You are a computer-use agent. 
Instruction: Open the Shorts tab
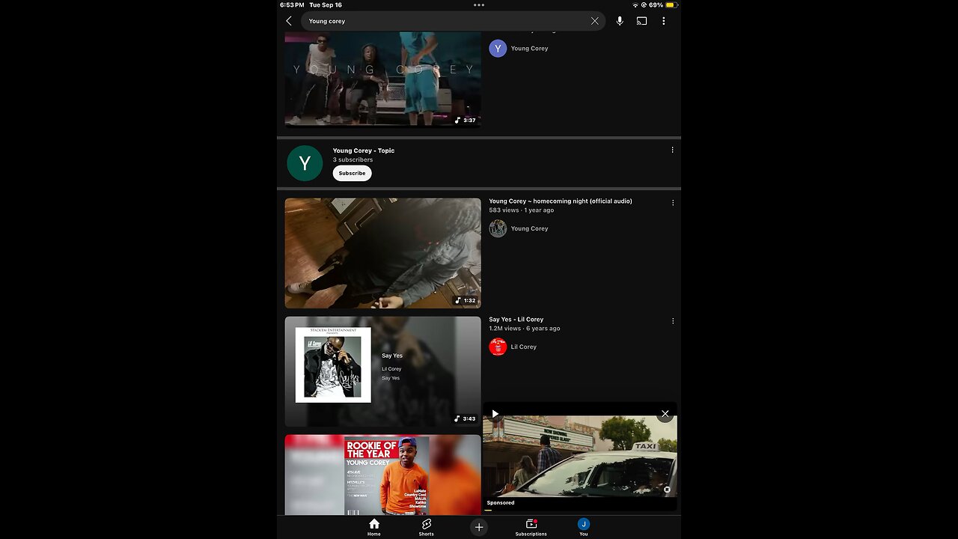coord(427,527)
